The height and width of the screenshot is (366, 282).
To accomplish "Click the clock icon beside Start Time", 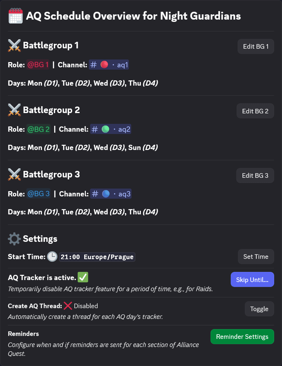I will (52, 257).
